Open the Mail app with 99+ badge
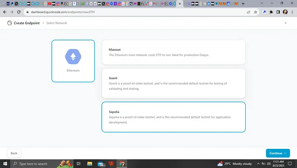 (101, 164)
